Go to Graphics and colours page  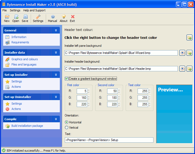click(25, 59)
